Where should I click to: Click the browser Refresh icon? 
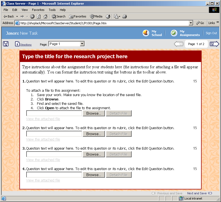(39, 16)
